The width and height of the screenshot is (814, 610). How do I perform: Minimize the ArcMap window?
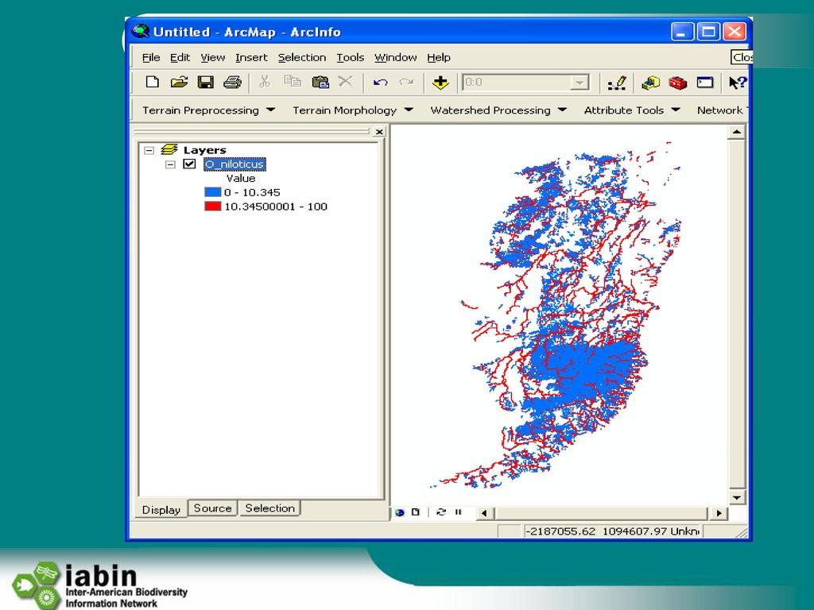click(682, 32)
